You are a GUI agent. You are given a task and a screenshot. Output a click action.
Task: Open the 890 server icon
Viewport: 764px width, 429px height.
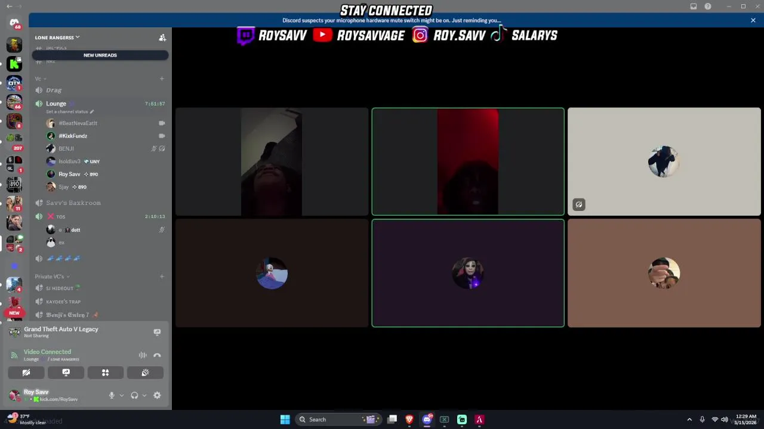tap(14, 184)
